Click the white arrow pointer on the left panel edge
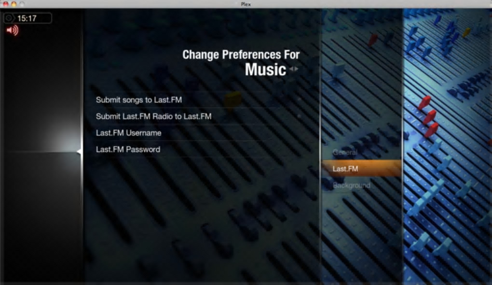The image size is (492, 285). click(x=79, y=152)
